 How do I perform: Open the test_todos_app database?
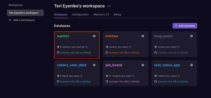[167, 65]
